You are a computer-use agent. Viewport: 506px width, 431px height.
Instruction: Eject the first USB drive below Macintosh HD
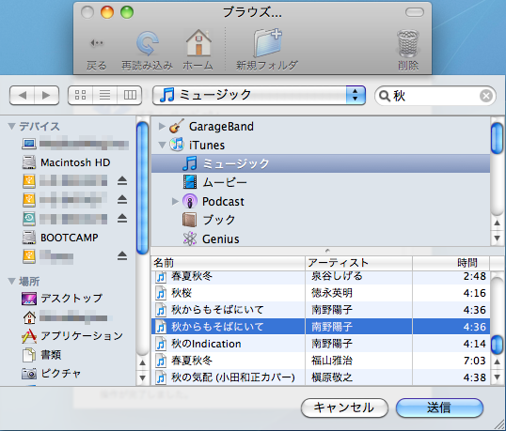pyautogui.click(x=122, y=181)
